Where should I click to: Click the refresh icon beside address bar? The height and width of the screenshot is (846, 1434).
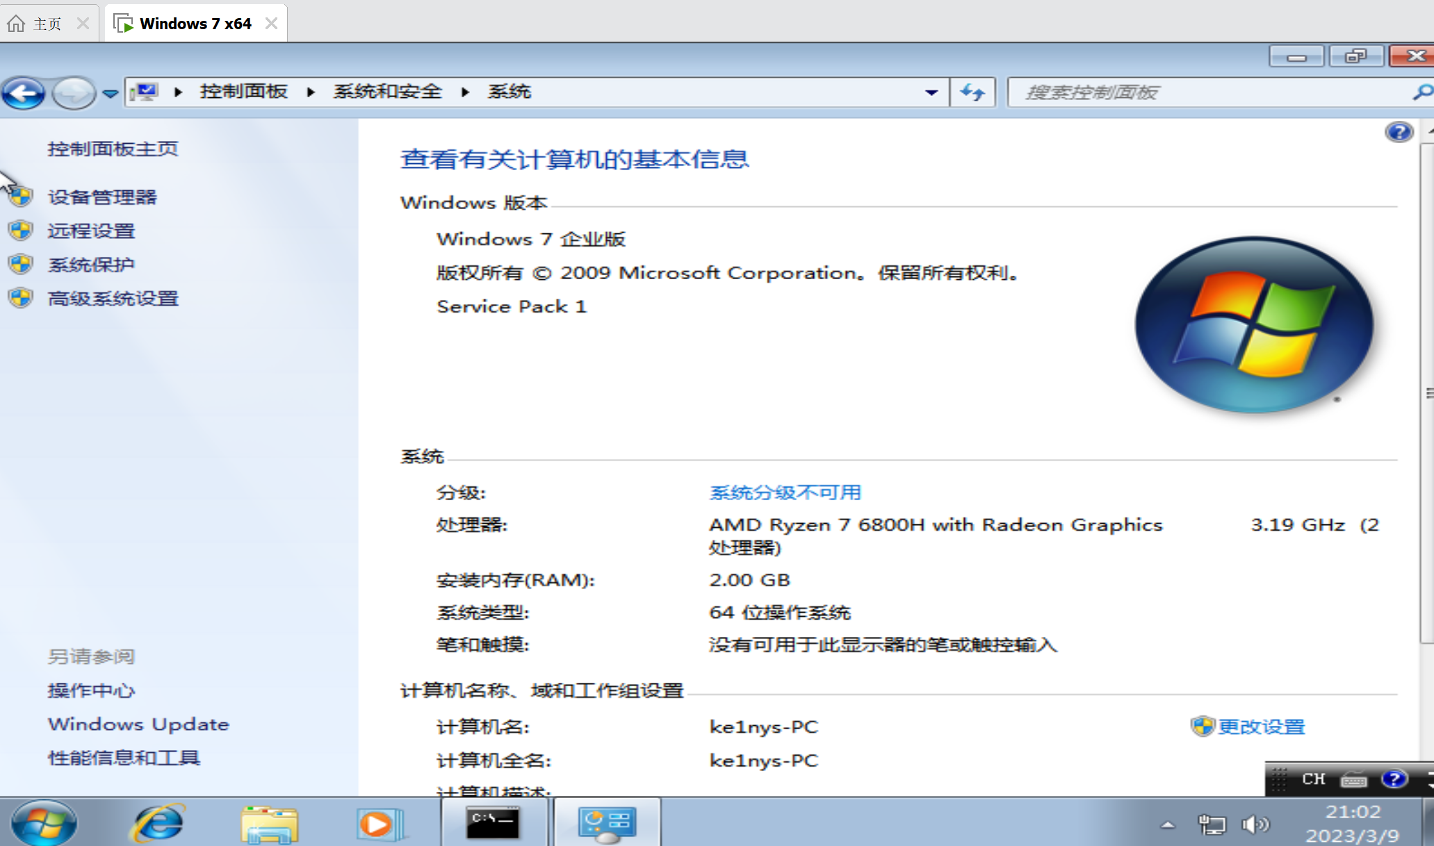pos(972,92)
